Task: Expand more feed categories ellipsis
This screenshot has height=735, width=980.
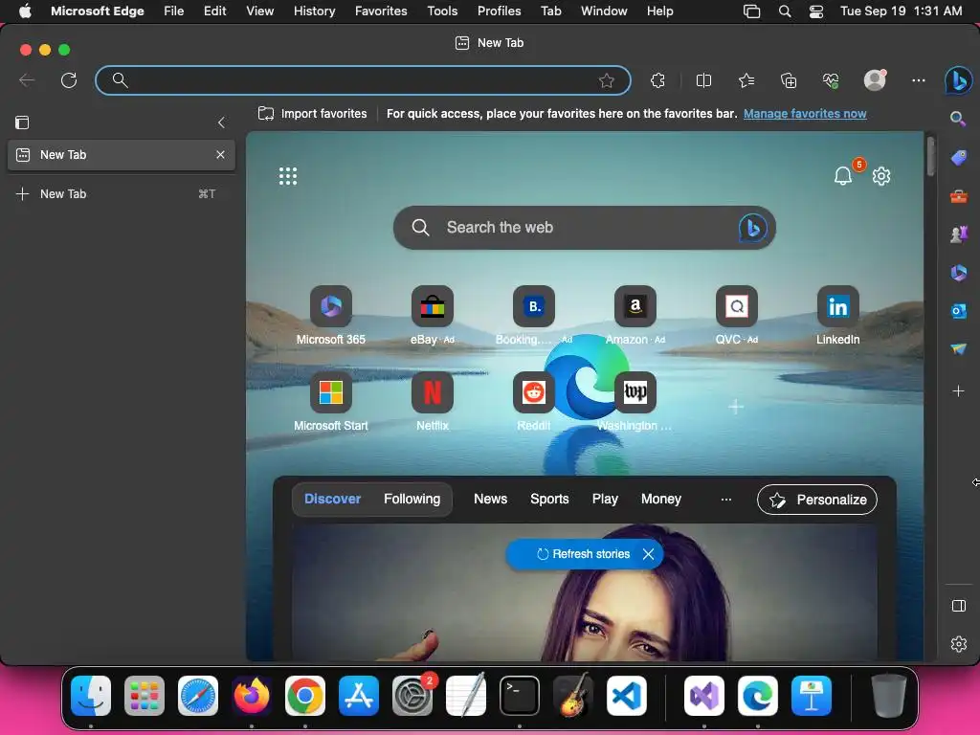Action: pyautogui.click(x=726, y=500)
